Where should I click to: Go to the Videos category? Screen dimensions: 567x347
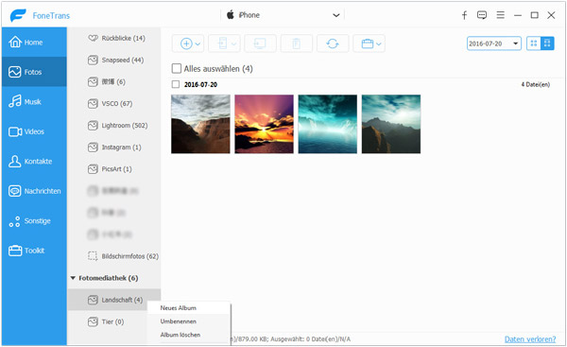34,131
